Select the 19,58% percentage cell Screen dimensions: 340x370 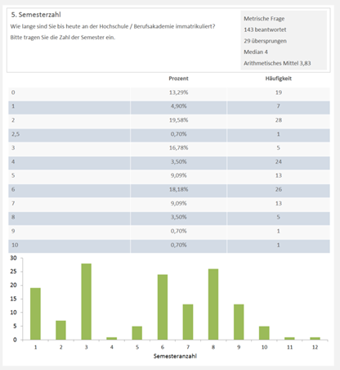pos(178,120)
